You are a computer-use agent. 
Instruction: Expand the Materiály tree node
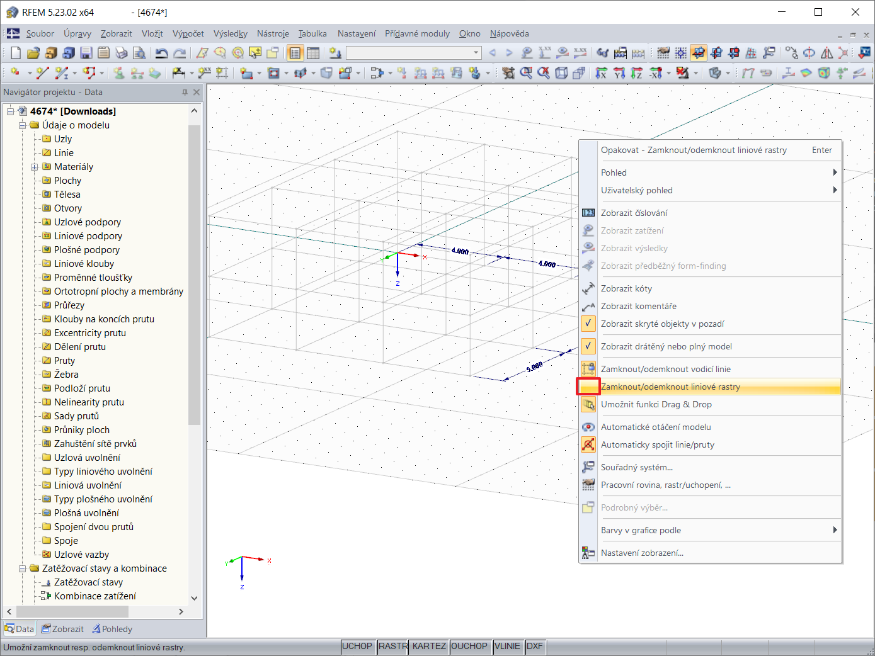(x=35, y=167)
